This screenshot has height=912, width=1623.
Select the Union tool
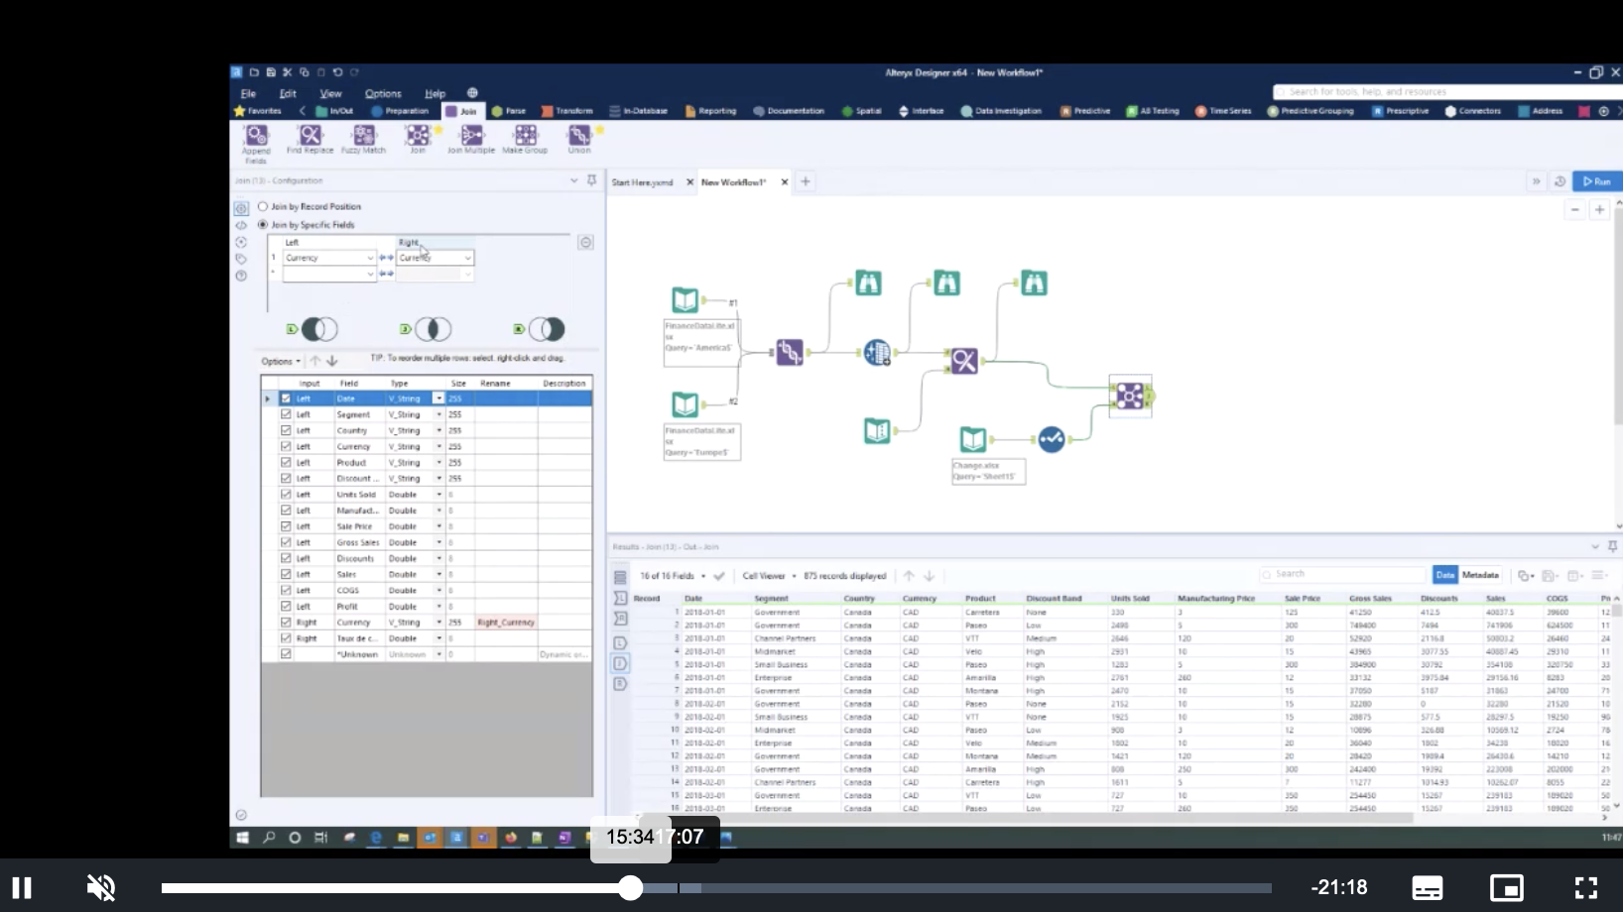[x=579, y=140]
